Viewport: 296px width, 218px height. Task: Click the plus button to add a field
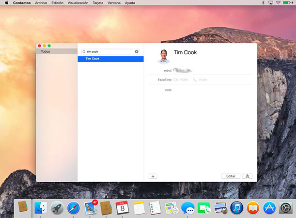click(x=153, y=176)
